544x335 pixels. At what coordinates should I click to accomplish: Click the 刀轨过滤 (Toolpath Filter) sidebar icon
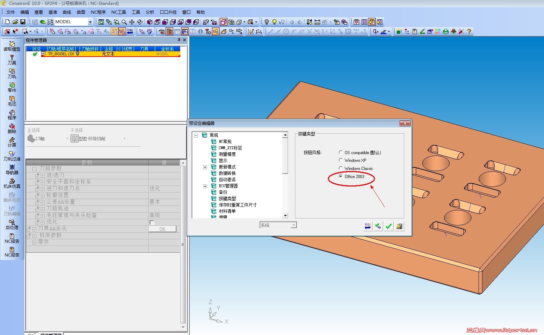(x=12, y=156)
